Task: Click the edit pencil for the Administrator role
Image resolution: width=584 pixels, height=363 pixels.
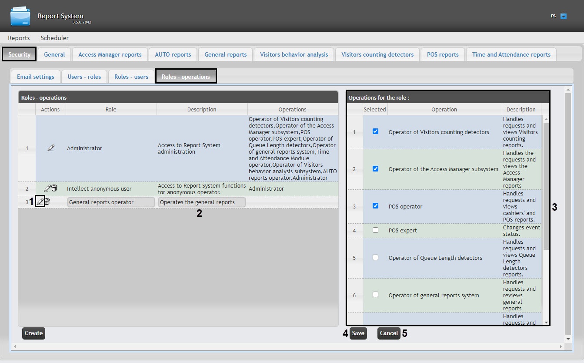Action: coord(50,148)
